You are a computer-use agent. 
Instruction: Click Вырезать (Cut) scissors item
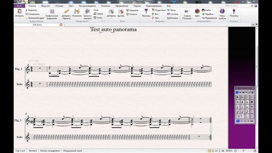pos(31,10)
